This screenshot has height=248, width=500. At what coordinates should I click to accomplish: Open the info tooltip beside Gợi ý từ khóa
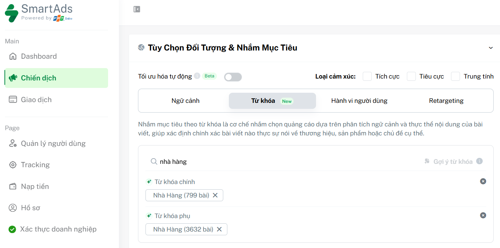click(x=479, y=161)
